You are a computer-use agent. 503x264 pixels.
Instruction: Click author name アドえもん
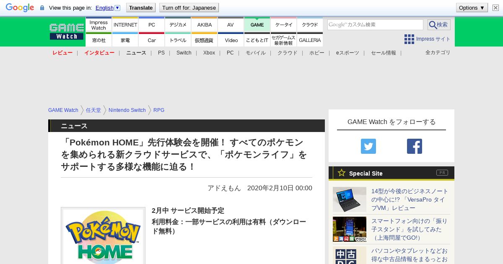[224, 188]
